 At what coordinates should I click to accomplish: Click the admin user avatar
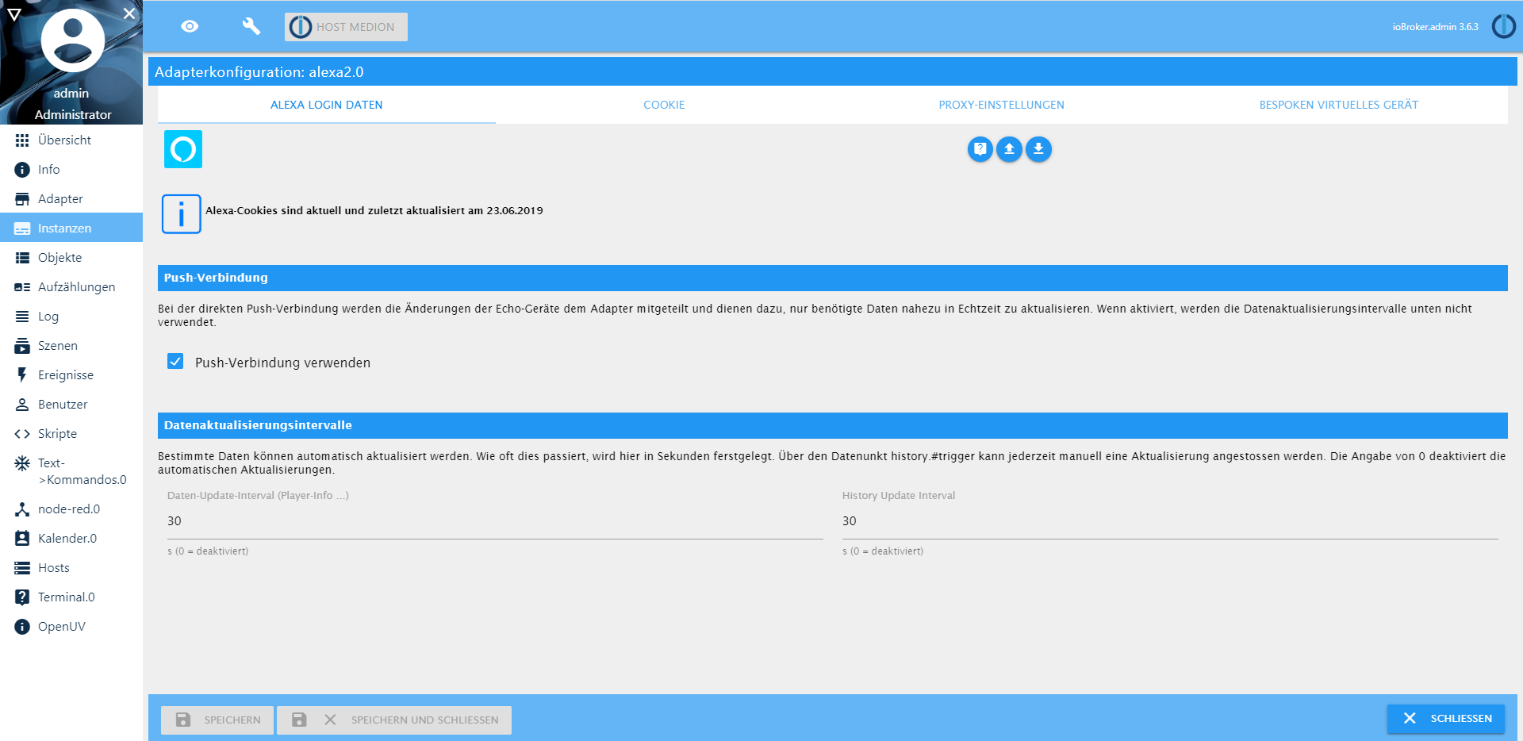(72, 40)
